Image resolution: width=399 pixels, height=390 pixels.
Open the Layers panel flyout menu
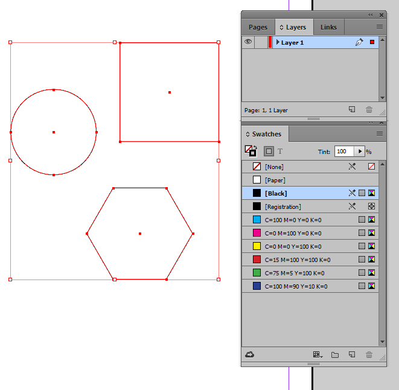tap(380, 27)
